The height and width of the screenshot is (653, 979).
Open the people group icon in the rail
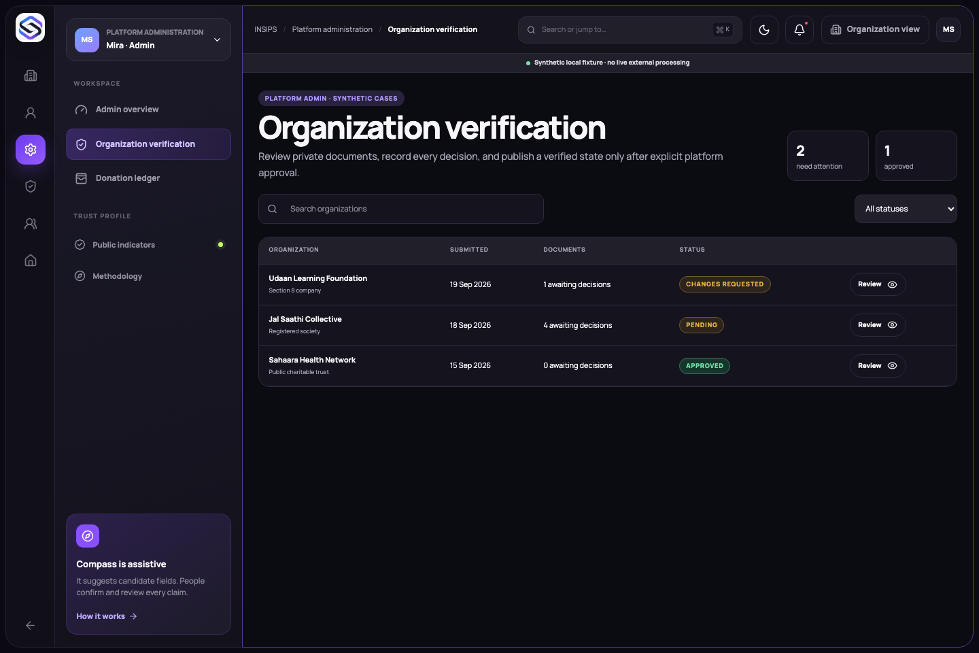31,224
